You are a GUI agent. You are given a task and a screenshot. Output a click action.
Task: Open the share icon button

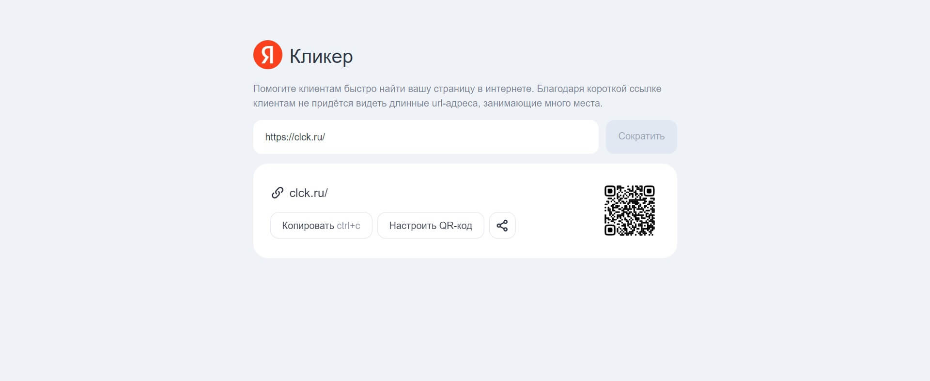tap(502, 225)
